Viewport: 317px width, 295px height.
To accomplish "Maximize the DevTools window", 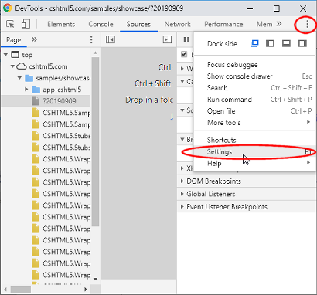I will point(277,8).
